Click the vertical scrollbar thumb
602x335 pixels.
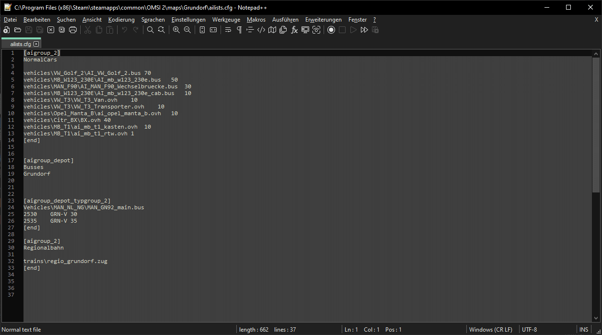point(596,125)
